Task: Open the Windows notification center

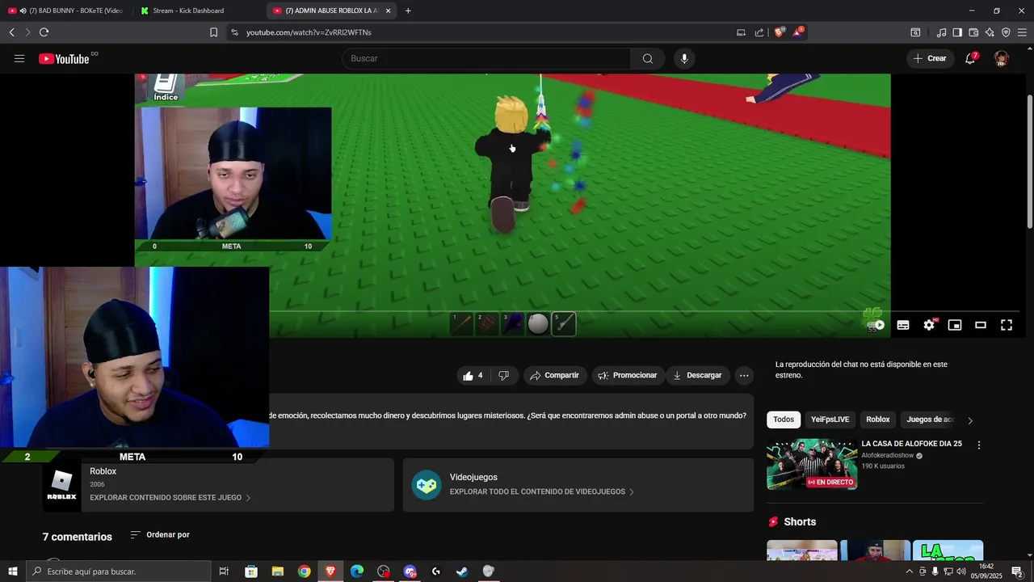Action: click(1017, 571)
